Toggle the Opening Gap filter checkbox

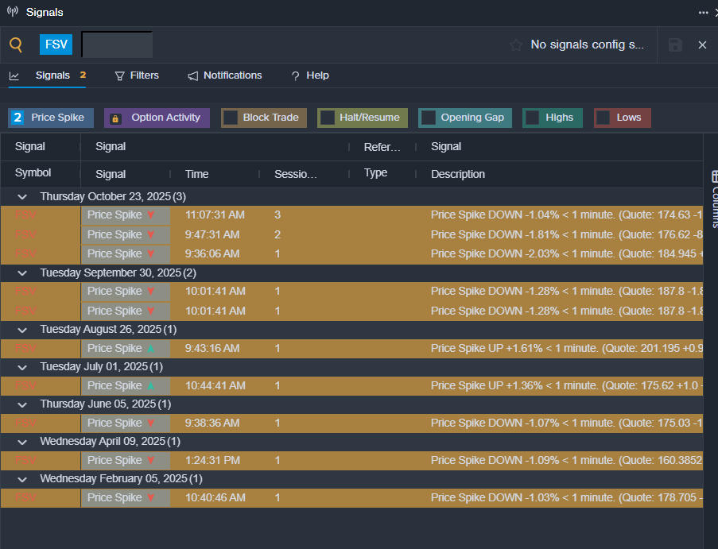pos(429,118)
